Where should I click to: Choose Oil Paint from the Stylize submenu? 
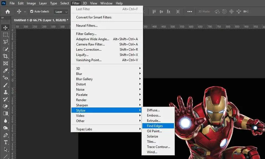[154, 131]
